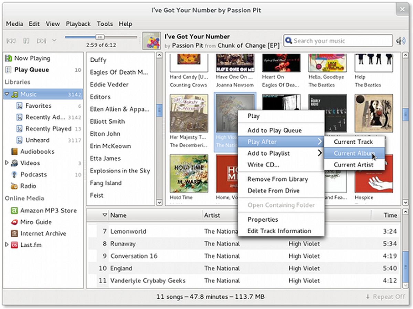Toggle sort order on the Name column
The image size is (413, 309).
pos(118,215)
